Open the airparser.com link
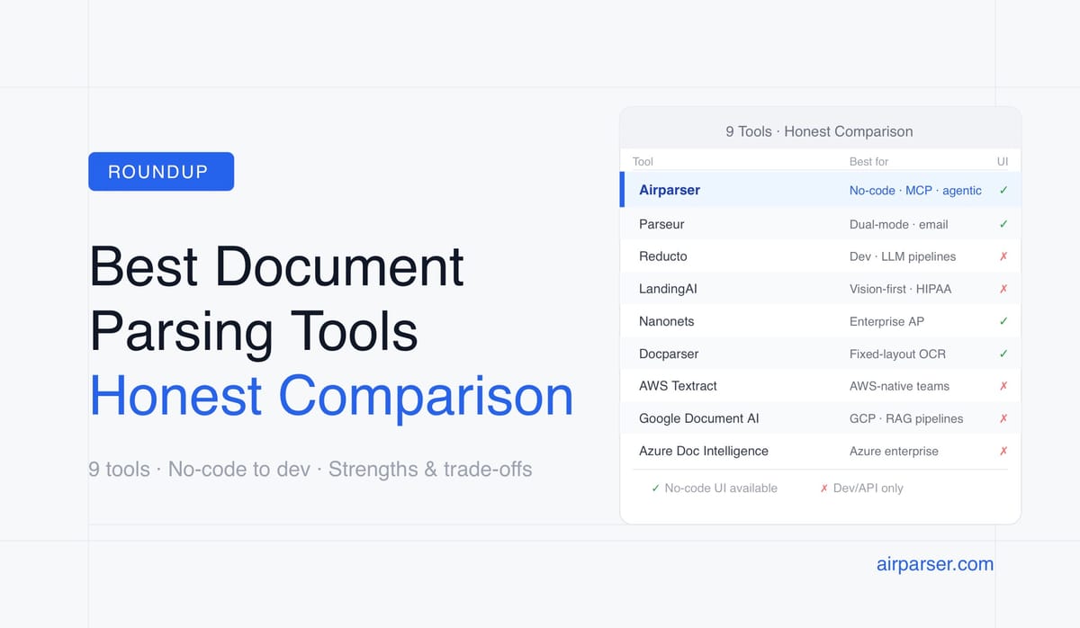The height and width of the screenshot is (628, 1080). (x=935, y=564)
